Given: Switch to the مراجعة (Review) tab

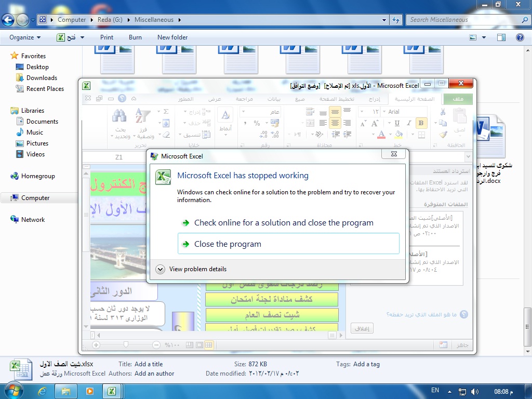Looking at the screenshot, I should point(244,99).
